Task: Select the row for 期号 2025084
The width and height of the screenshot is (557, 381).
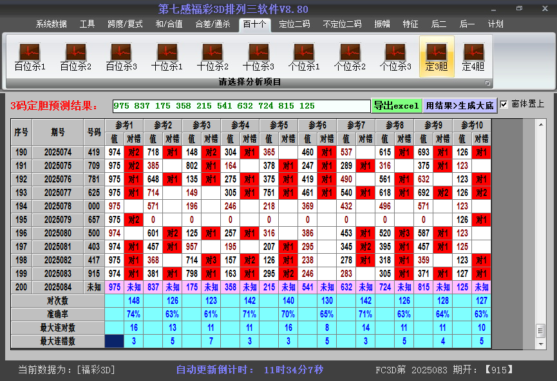Action: coord(251,287)
